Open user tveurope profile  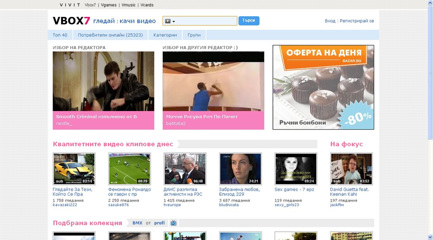[172, 205]
